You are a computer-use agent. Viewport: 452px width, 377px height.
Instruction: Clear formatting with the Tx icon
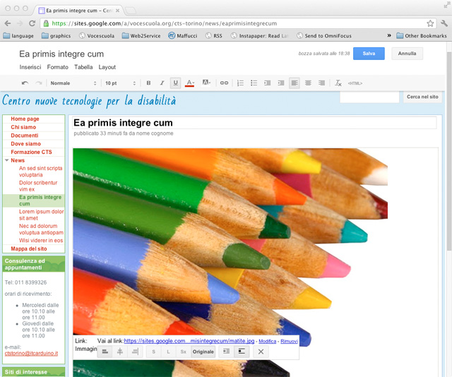338,83
